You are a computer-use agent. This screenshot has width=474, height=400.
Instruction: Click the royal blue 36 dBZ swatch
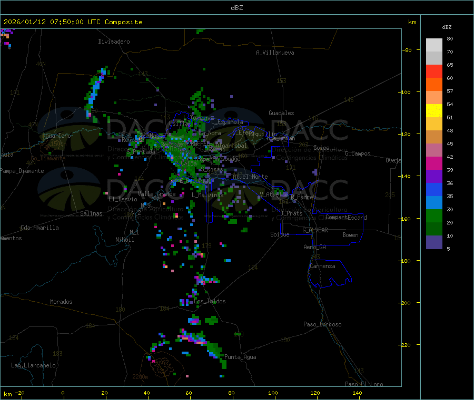(434, 189)
